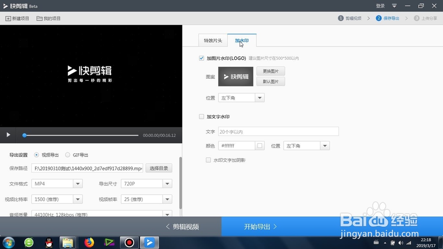Click 剪辑视频 back button
Screen dimensions: 443x249
tap(182, 227)
